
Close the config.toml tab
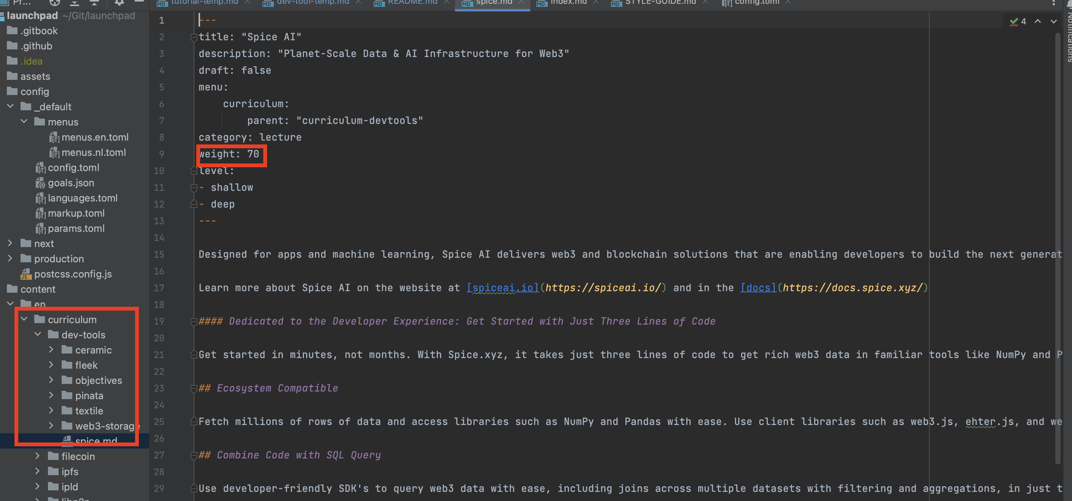(788, 2)
